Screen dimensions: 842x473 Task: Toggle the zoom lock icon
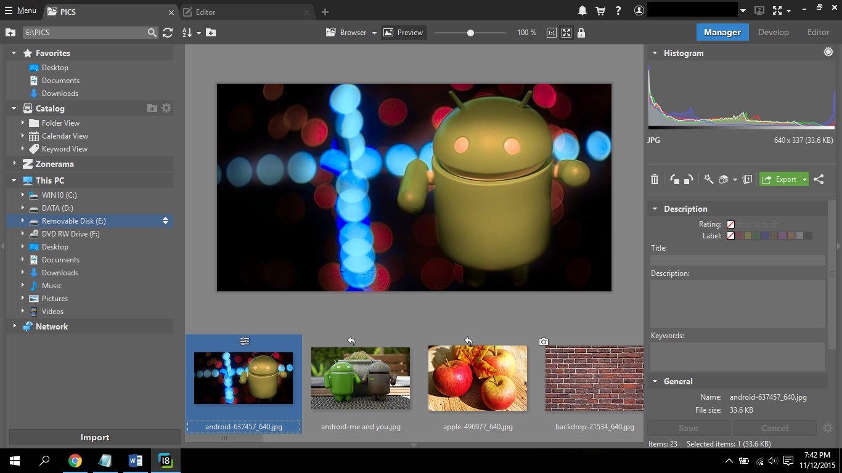(581, 33)
